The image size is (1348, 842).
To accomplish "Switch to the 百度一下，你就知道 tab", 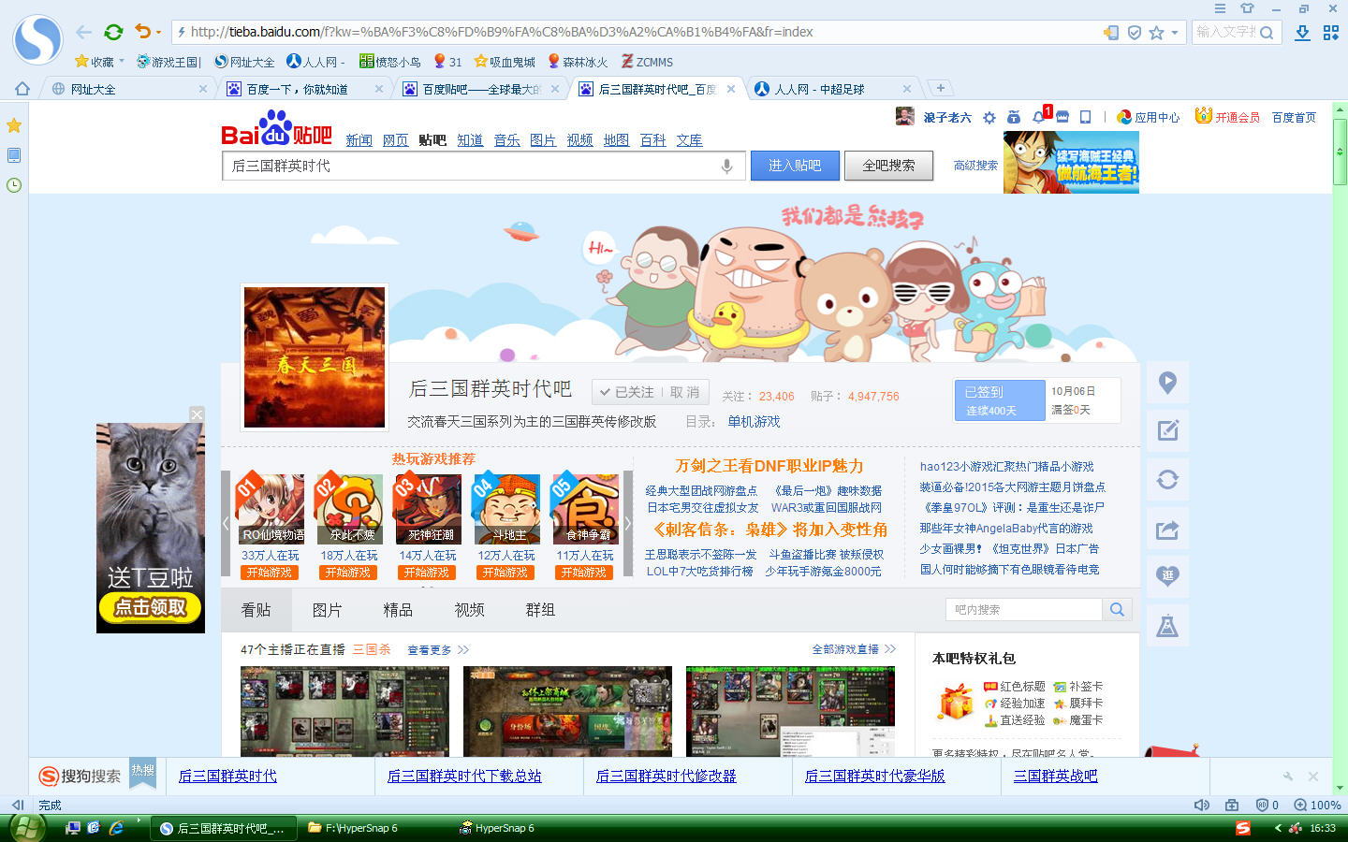I will 305,89.
